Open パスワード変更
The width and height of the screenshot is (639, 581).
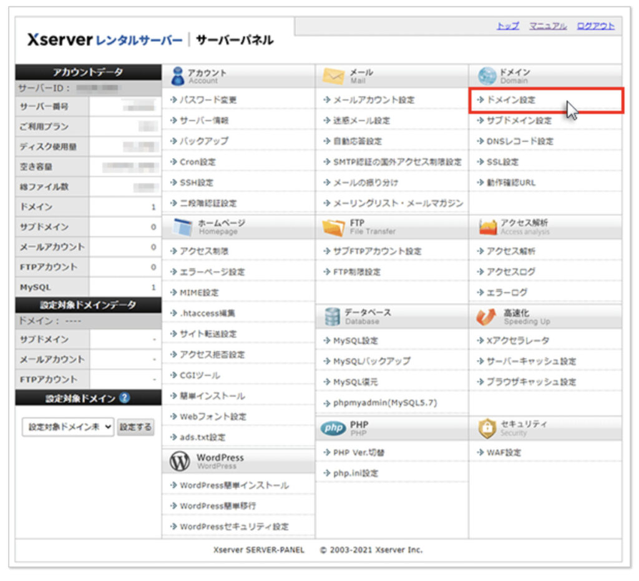(x=208, y=100)
